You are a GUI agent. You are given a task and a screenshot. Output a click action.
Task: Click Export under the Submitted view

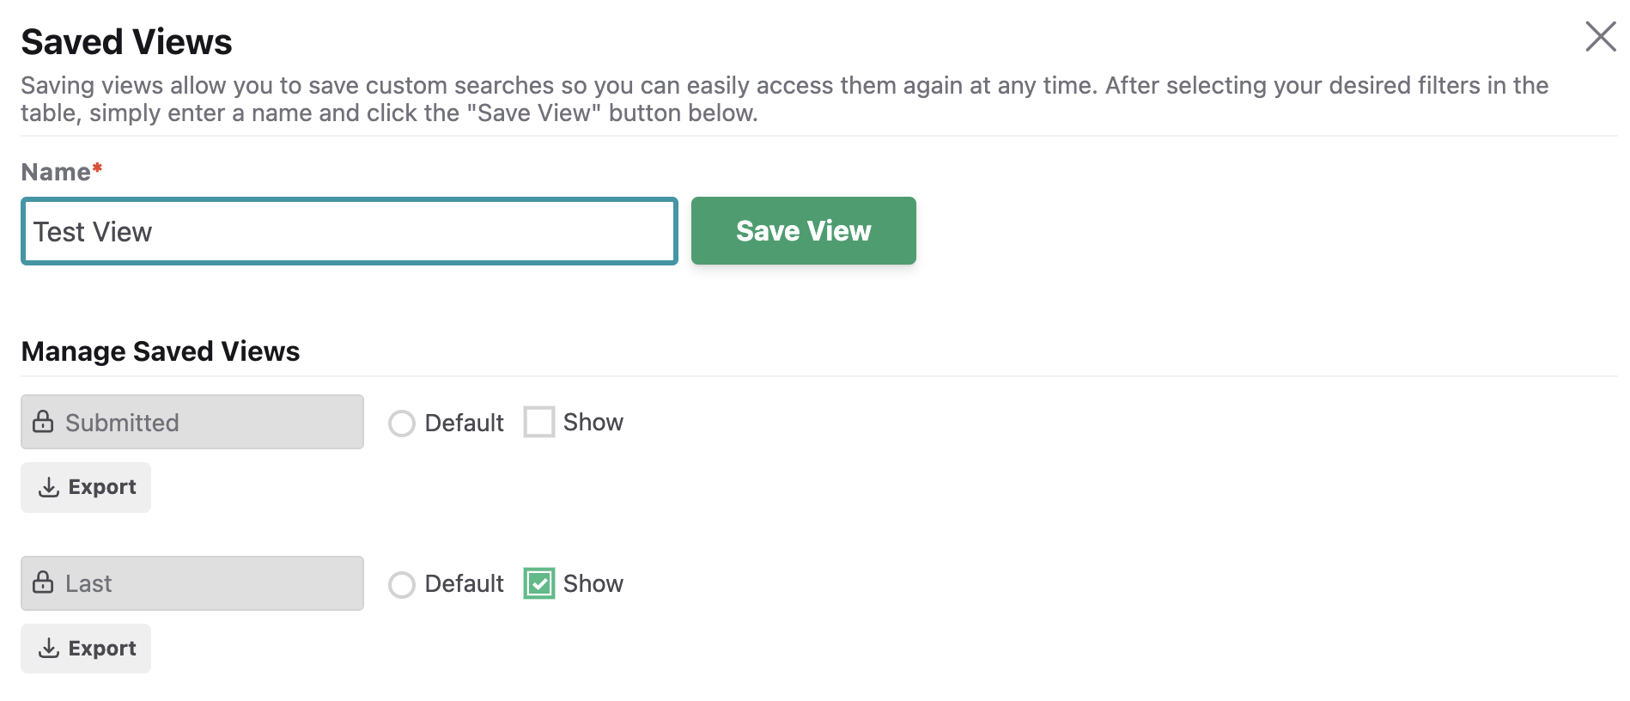coord(85,487)
